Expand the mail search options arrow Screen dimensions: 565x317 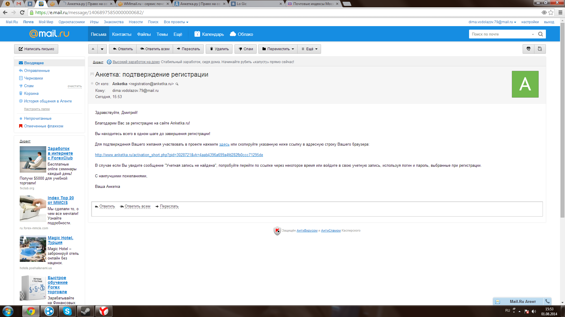[533, 34]
